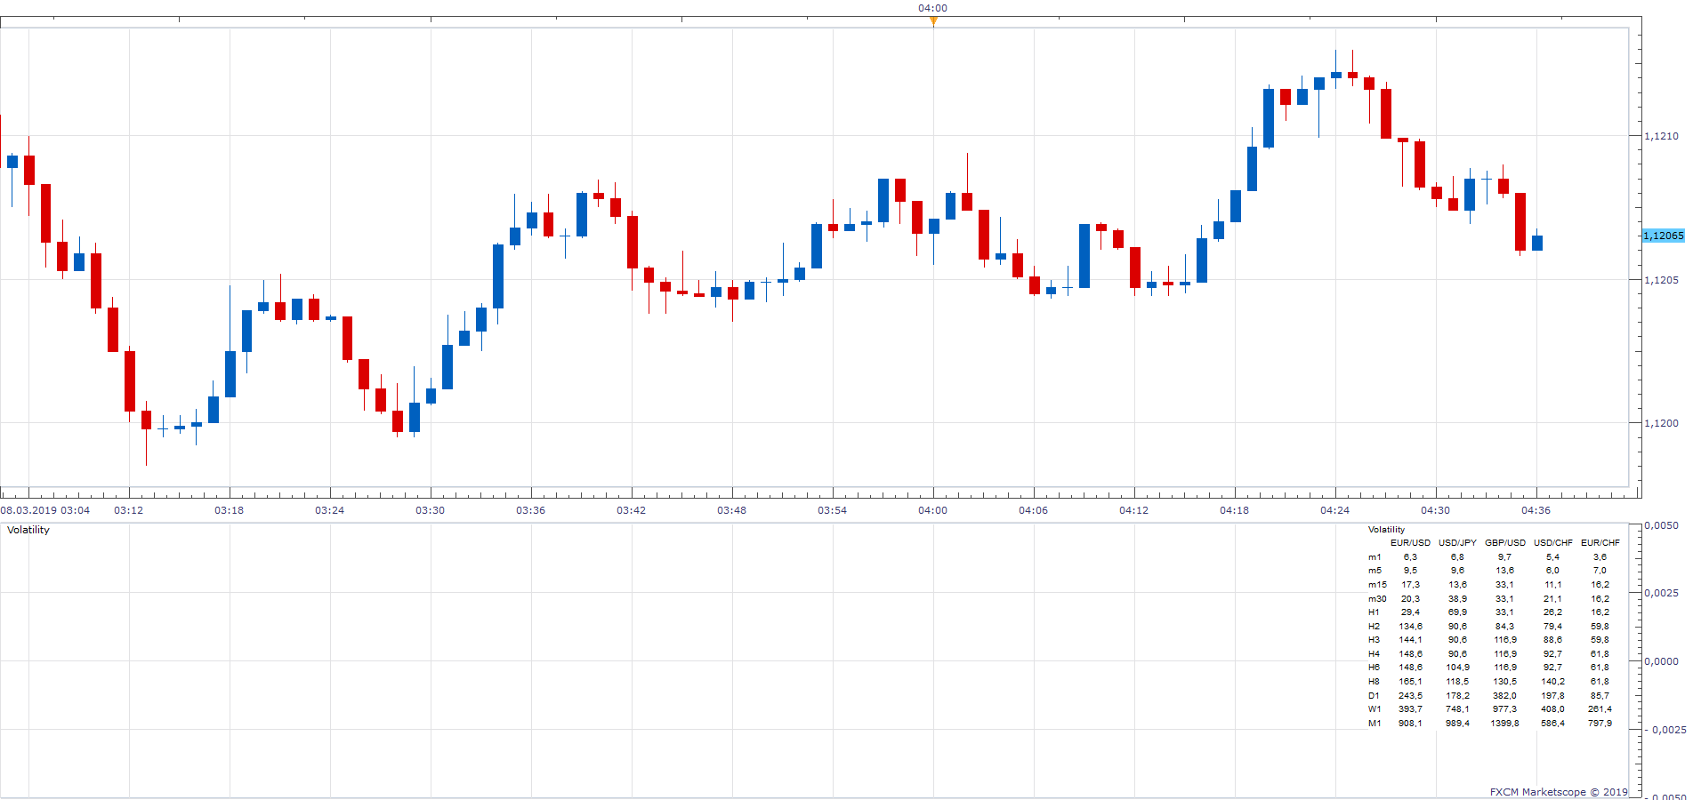The height and width of the screenshot is (800, 1693).
Task: Click the USD/CHF H8 value 140,2
Action: (x=1553, y=682)
